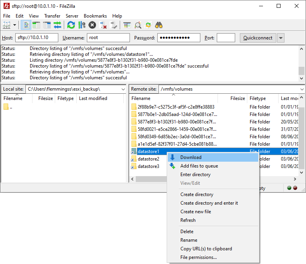This screenshot has height=264, width=306.
Task: Toggle synchronized browsing icon
Action: pyautogui.click(x=148, y=25)
